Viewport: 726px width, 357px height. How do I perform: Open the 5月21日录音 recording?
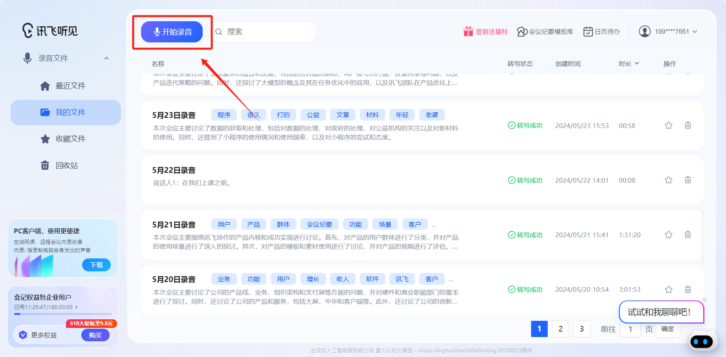[174, 225]
